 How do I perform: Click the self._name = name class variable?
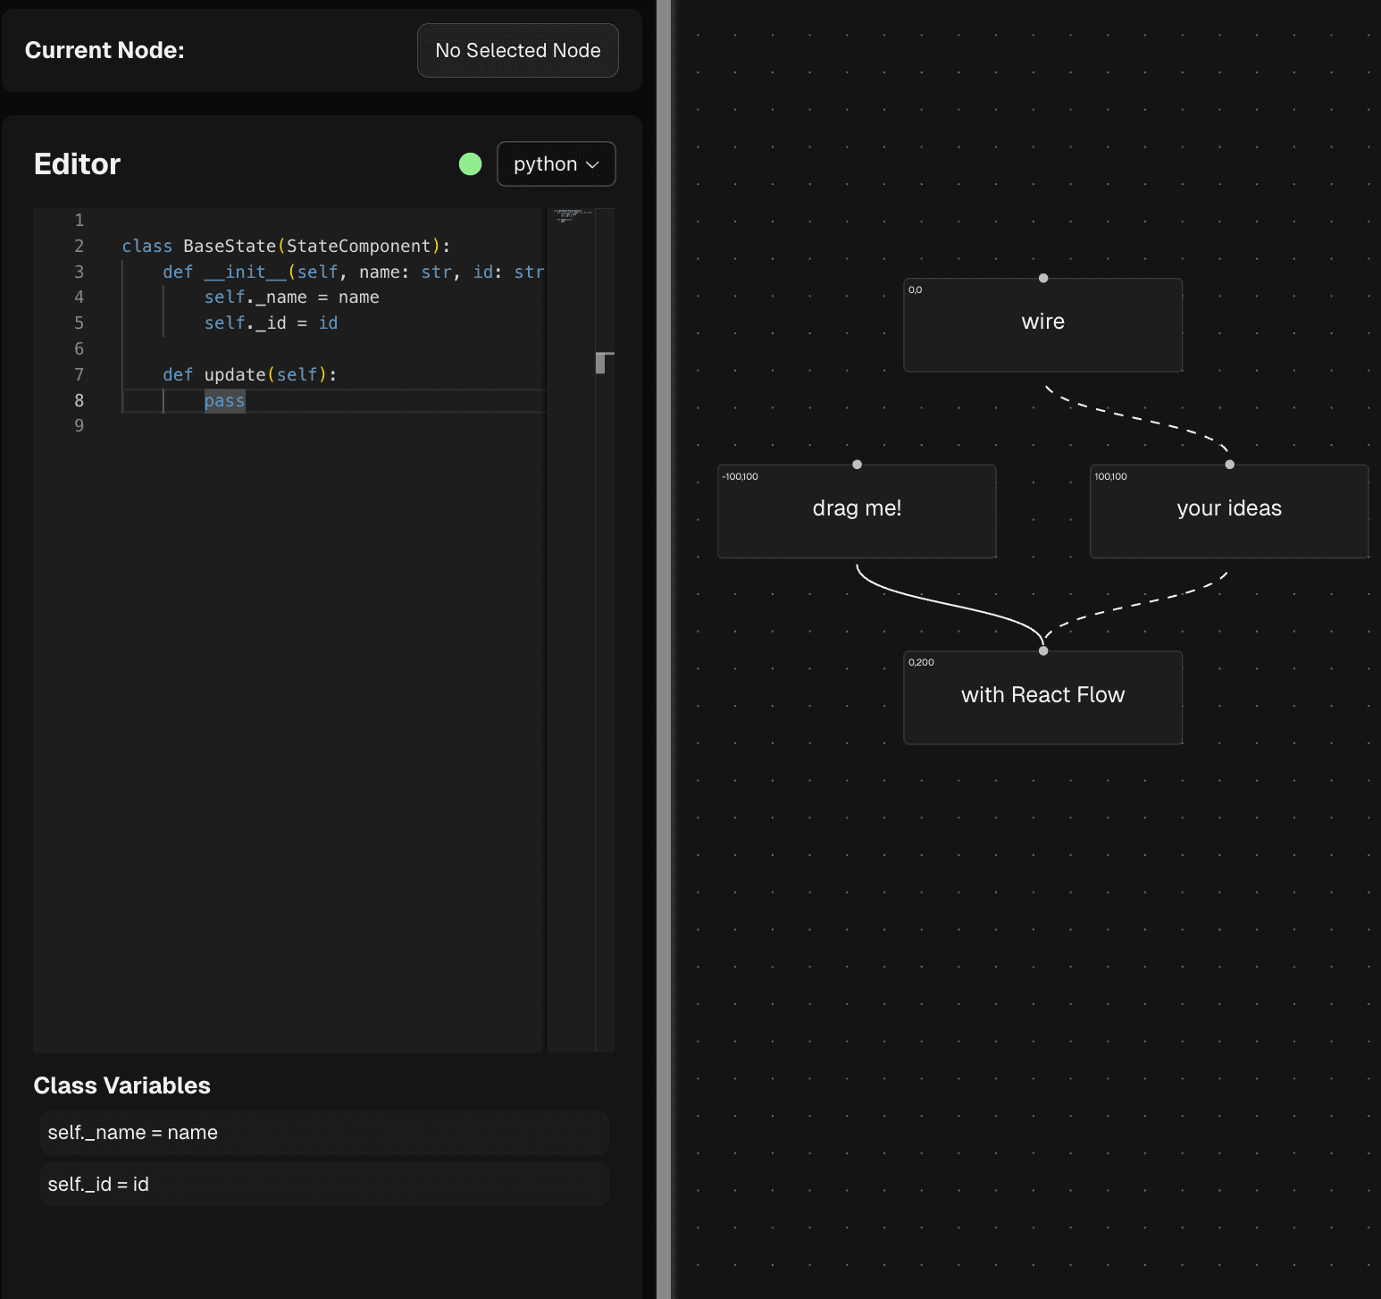pyautogui.click(x=324, y=1133)
